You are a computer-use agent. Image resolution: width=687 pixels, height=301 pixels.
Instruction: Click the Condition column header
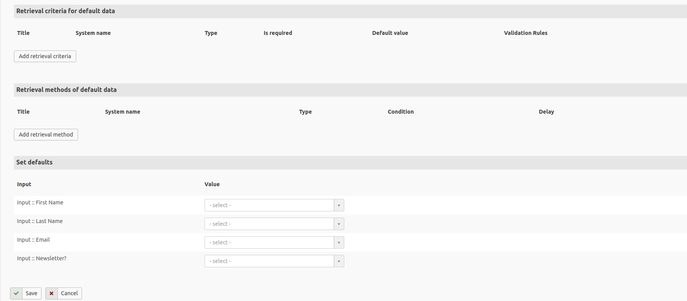[x=401, y=112]
